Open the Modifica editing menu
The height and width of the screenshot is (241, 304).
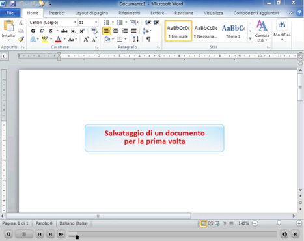(282, 31)
